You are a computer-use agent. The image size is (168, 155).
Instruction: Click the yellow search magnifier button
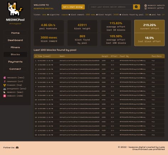(136, 7)
